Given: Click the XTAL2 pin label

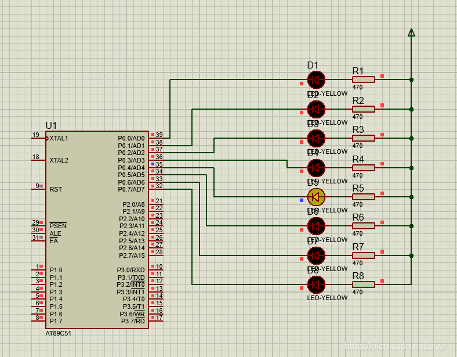Looking at the screenshot, I should tap(59, 160).
